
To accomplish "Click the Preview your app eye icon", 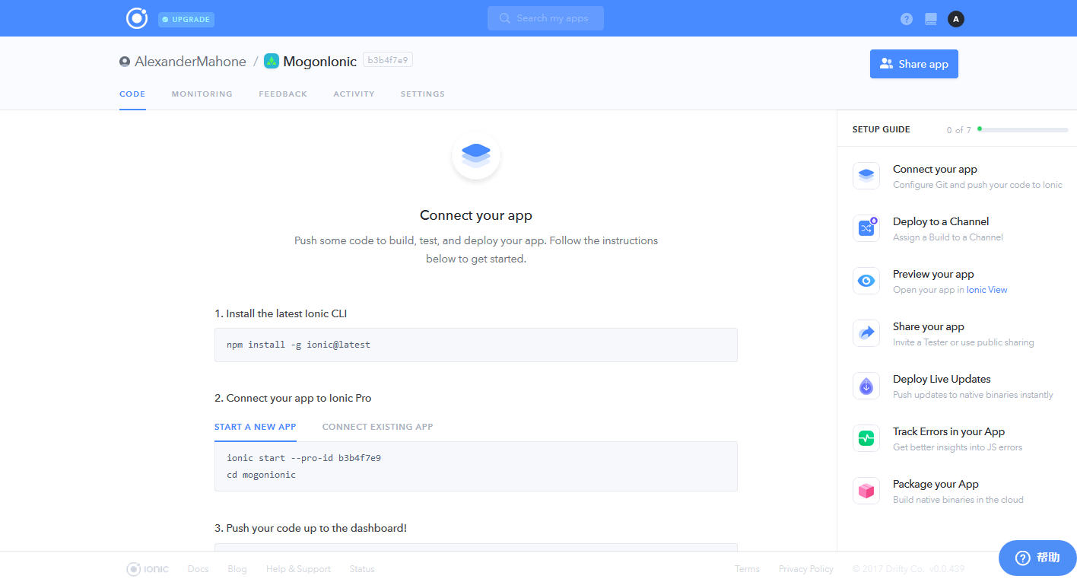I will (866, 281).
